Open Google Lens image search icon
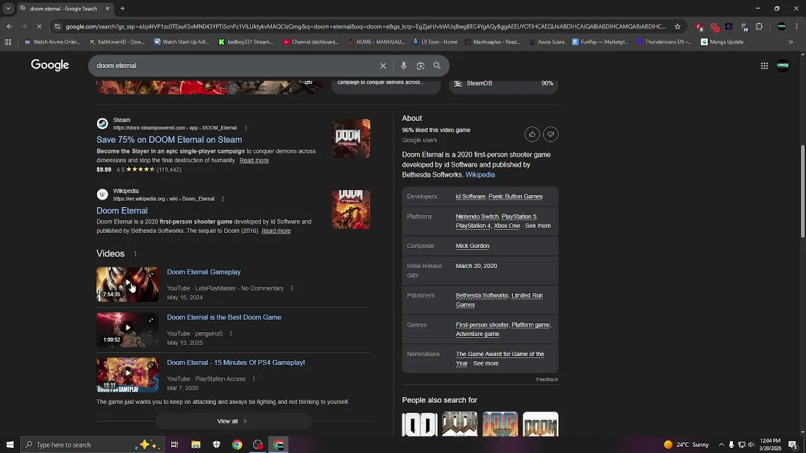 (421, 65)
